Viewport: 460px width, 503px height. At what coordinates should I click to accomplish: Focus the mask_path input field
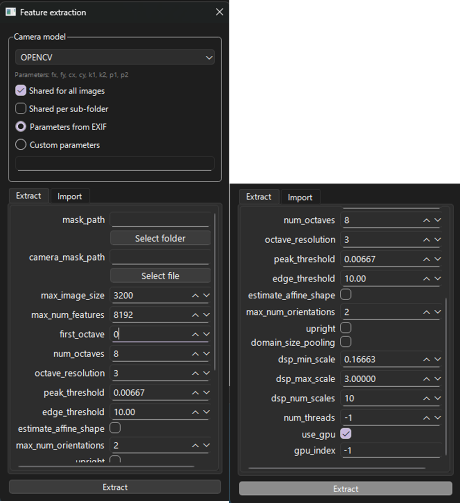159,220
